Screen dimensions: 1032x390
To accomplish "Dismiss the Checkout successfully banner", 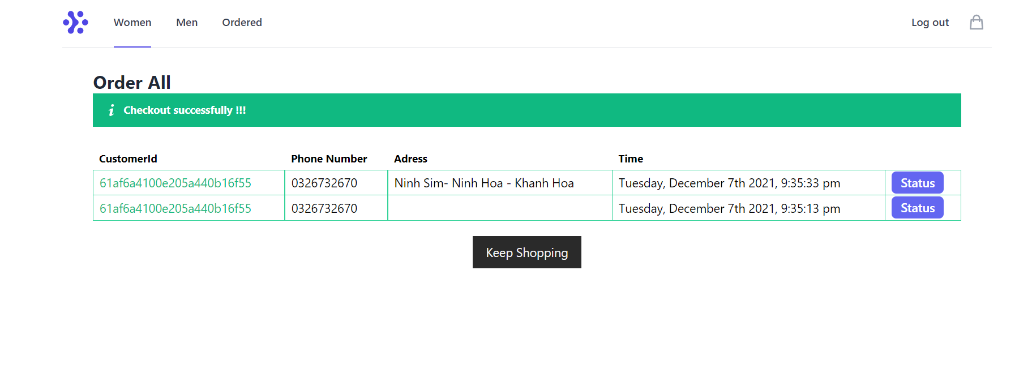I will [x=526, y=110].
